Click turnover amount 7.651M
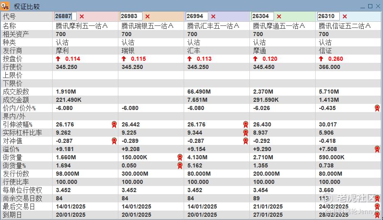This screenshot has height=220, width=383. (197, 100)
